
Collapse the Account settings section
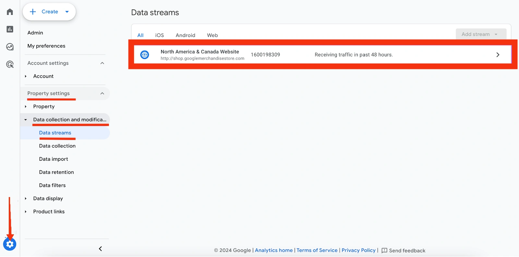click(102, 63)
